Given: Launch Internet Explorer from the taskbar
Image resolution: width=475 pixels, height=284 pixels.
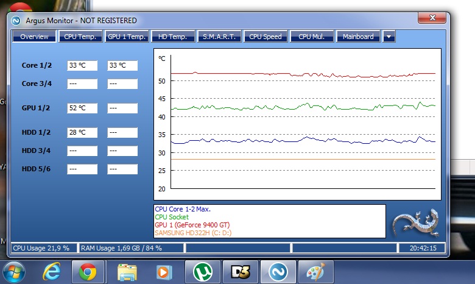Looking at the screenshot, I should coord(51,272).
